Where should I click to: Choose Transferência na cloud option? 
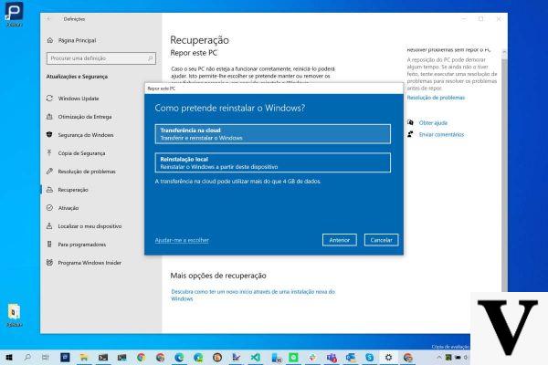[272, 134]
